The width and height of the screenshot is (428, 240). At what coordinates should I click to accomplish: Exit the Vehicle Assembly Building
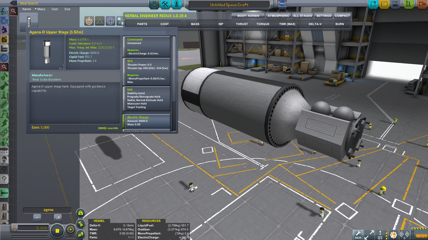422,4
